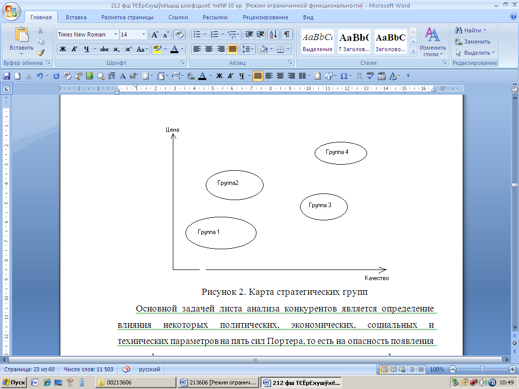Open the Рецензирование tab
The image size is (519, 389).
[266, 17]
